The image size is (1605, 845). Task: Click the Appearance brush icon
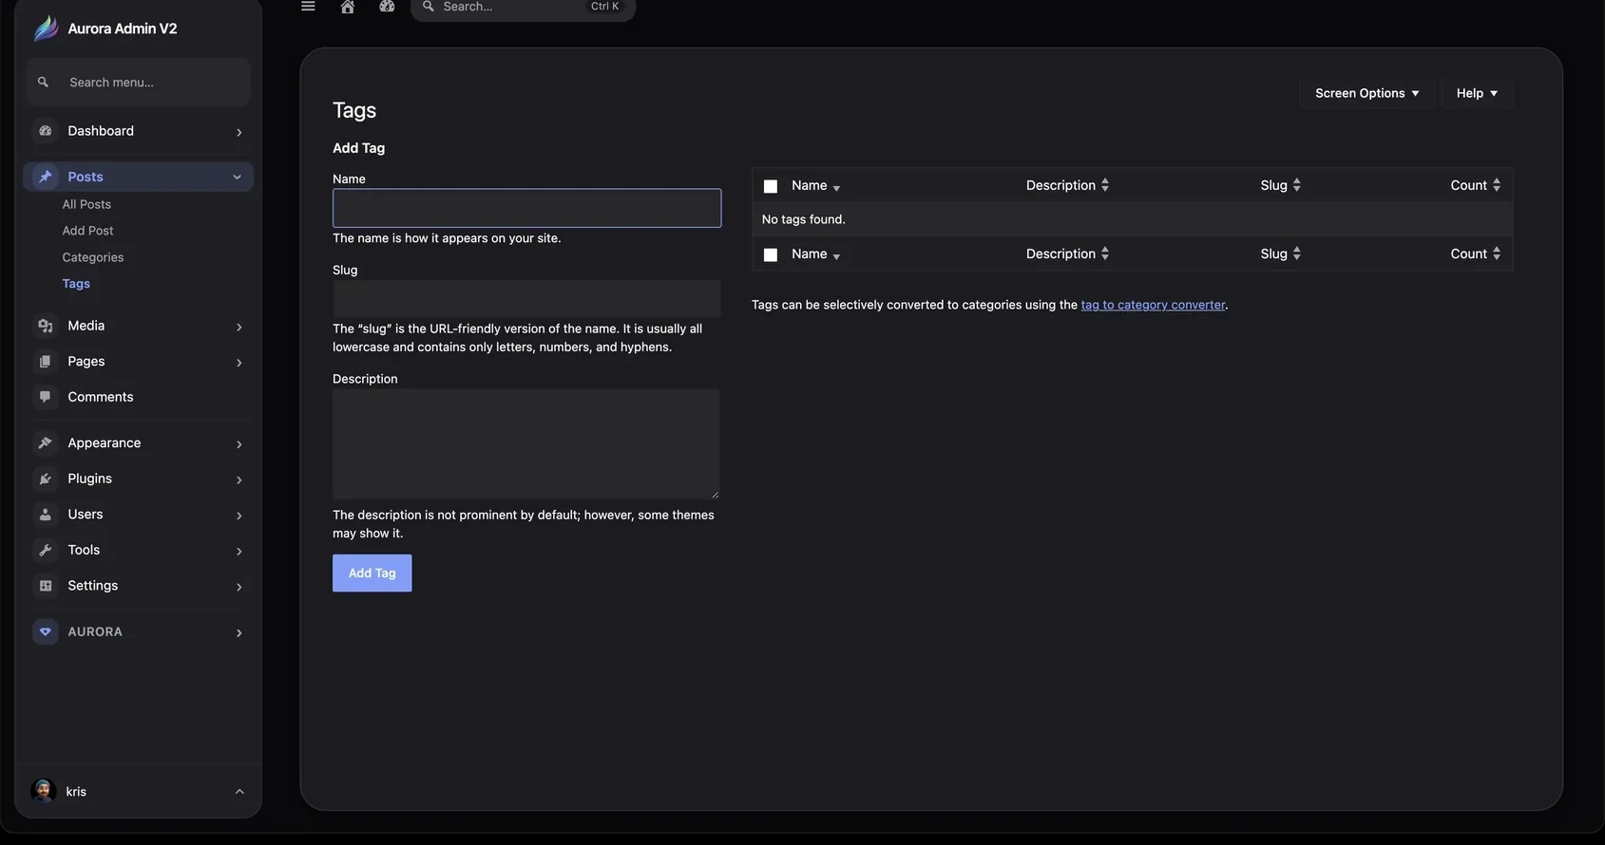(45, 443)
